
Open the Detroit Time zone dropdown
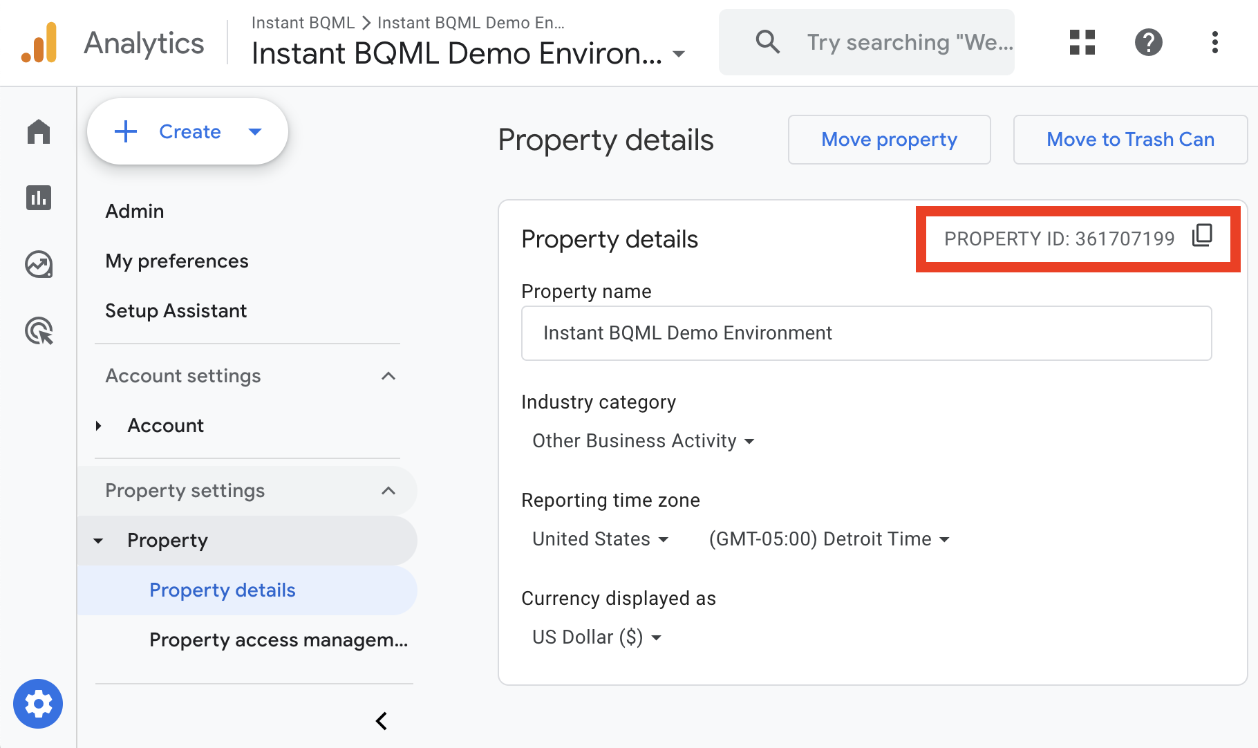point(829,539)
